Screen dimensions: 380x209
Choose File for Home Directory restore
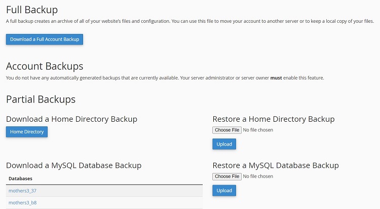[x=227, y=130]
